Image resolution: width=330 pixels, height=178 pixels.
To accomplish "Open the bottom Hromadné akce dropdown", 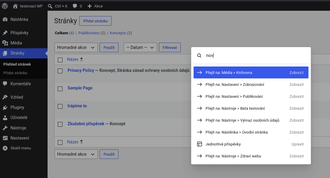I will tap(76, 154).
